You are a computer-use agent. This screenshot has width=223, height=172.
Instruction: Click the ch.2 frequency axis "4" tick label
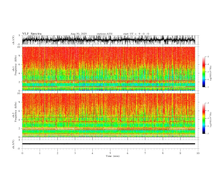click(x=19, y=120)
